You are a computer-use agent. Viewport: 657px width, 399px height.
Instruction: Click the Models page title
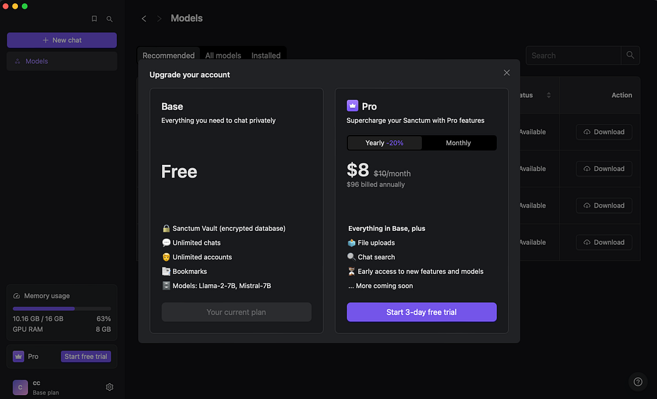coord(187,19)
